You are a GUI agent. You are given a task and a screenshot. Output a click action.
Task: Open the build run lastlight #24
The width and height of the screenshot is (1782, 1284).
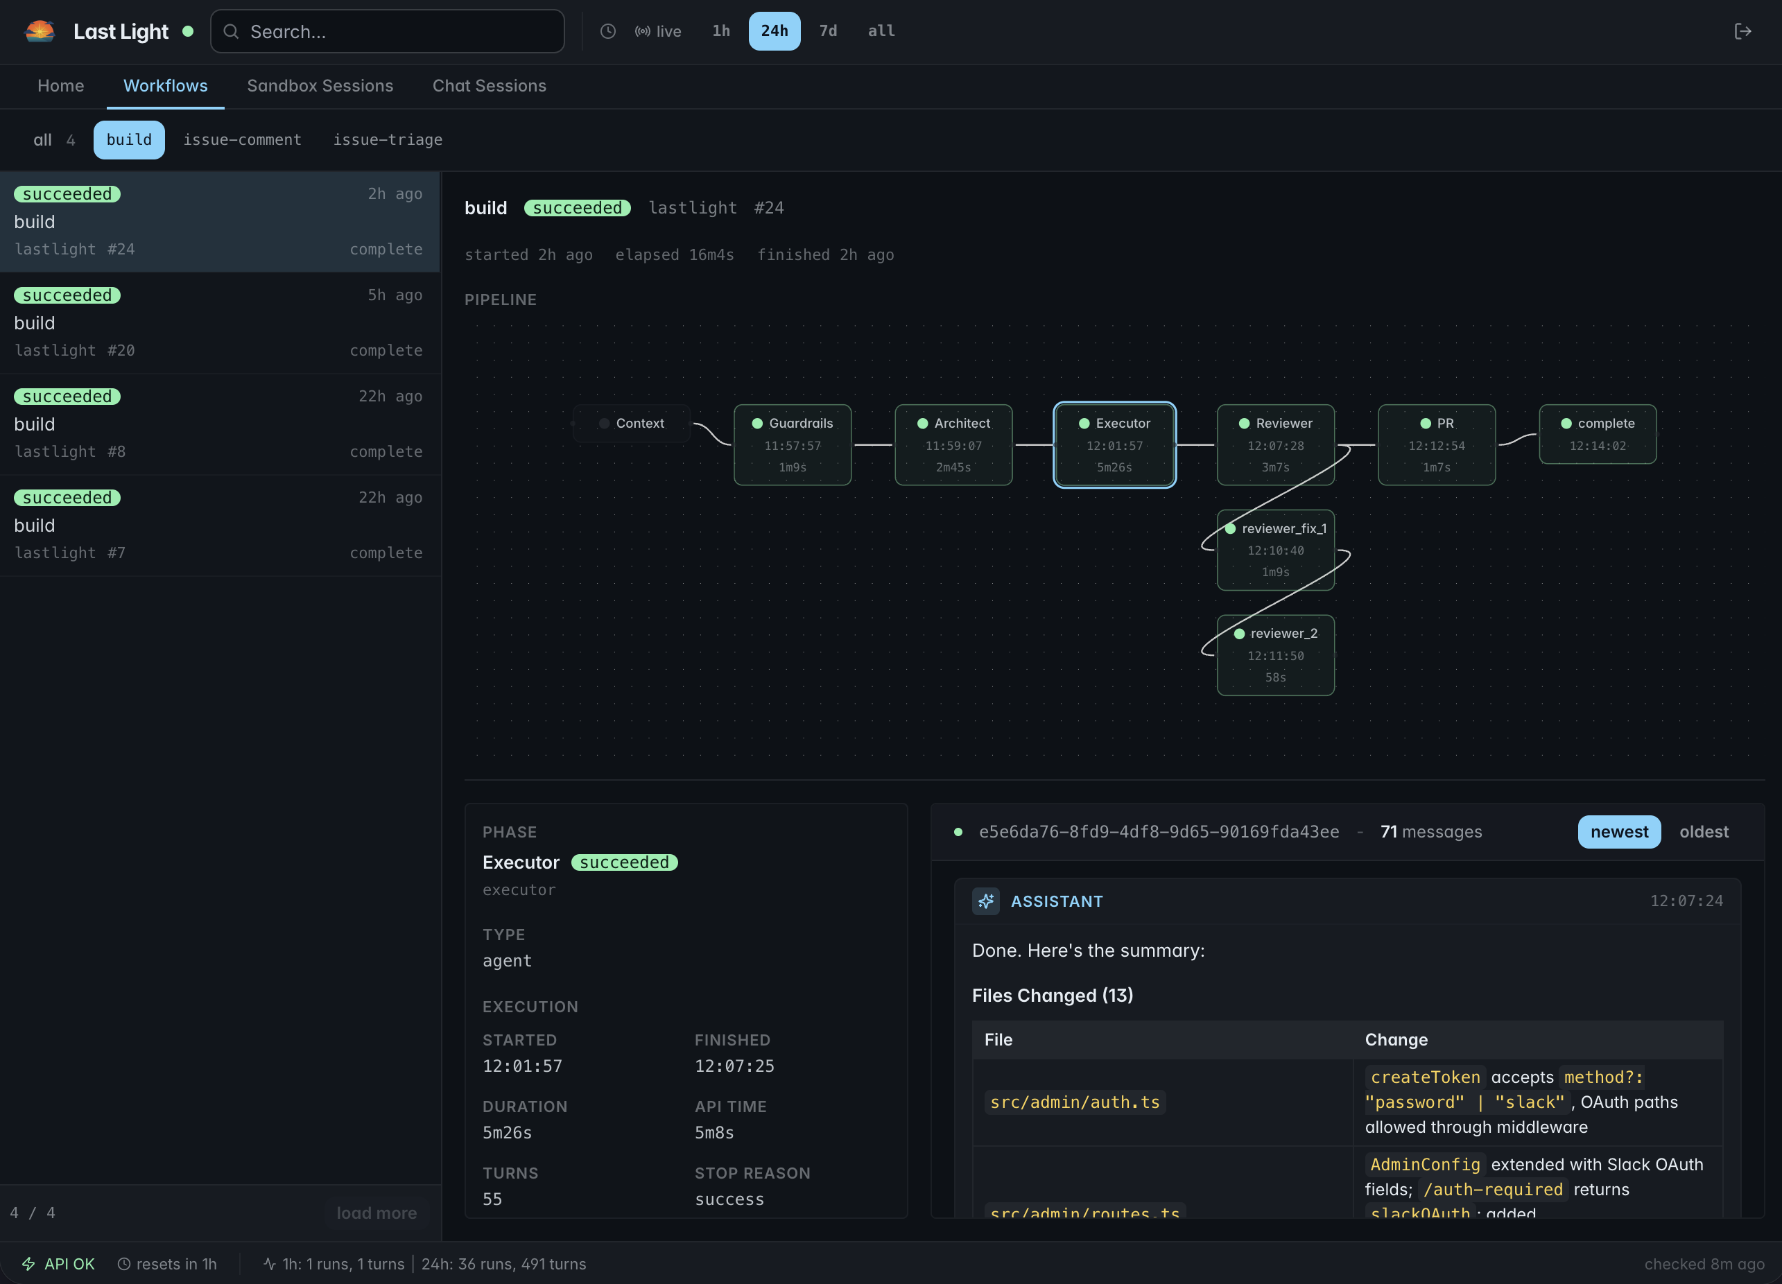[220, 222]
